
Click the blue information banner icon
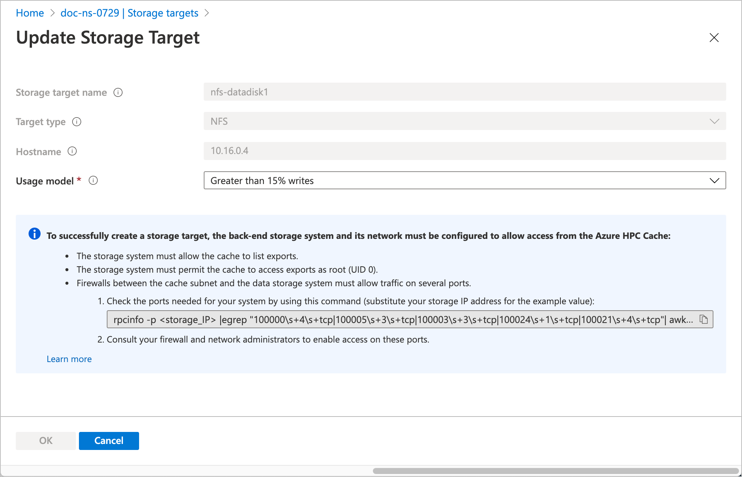pyautogui.click(x=35, y=234)
